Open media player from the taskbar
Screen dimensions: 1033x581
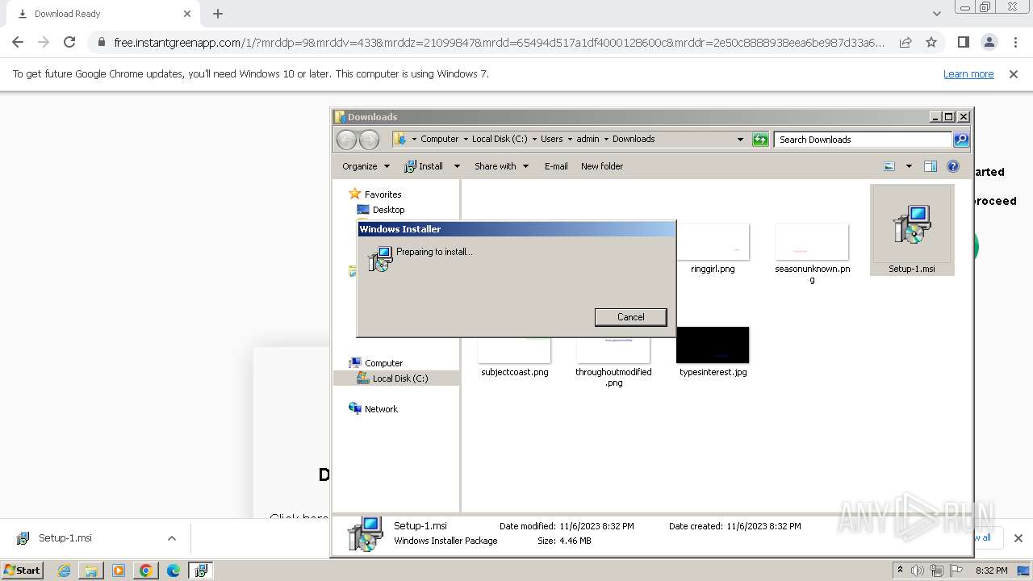click(x=119, y=571)
